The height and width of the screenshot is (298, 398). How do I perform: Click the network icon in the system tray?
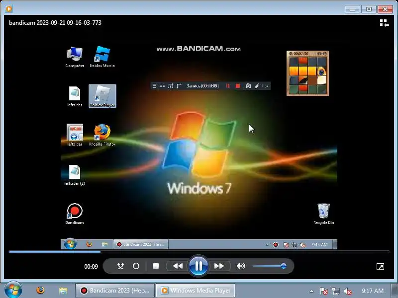(x=335, y=291)
